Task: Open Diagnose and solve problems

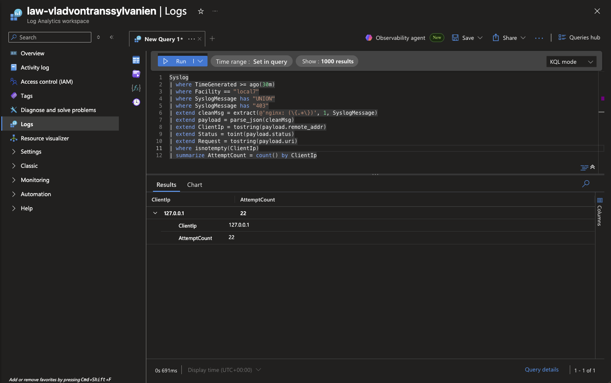Action: pos(59,110)
